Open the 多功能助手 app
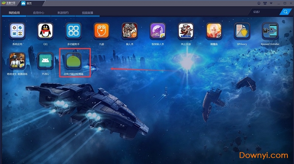Screen dimensions: 294x164 tap(73, 31)
